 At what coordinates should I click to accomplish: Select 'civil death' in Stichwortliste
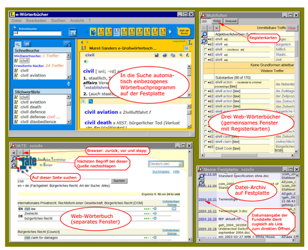pos(31,107)
